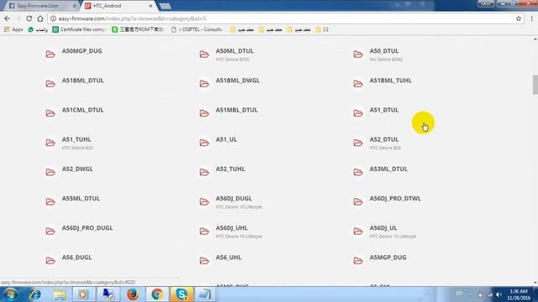Close the Easy-Firmware.Com tab

click(x=74, y=6)
